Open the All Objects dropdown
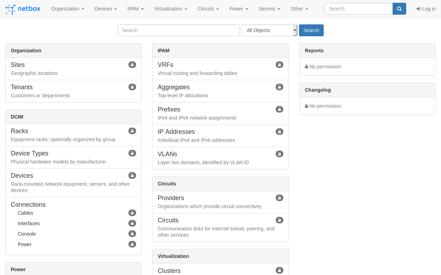This screenshot has height=275, width=441. coord(269,30)
